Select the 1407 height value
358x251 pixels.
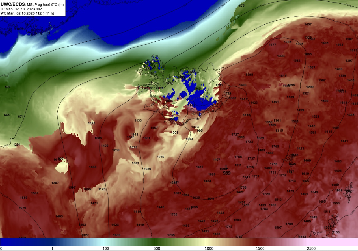(216, 160)
